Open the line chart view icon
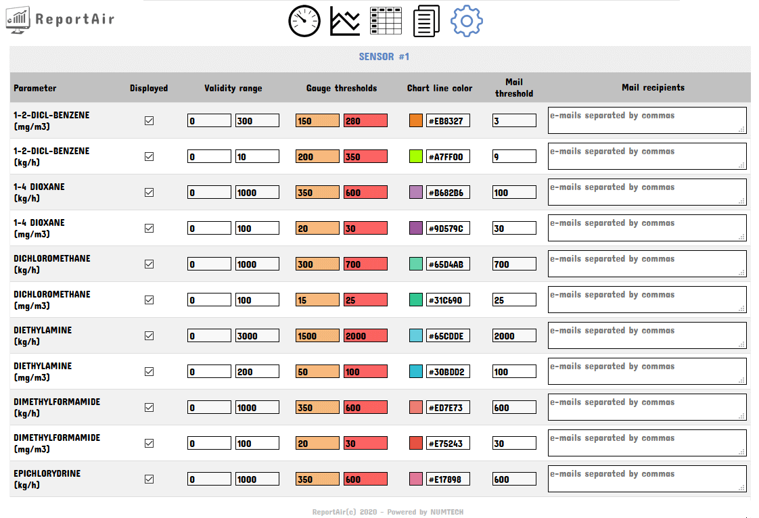Screen dimensions: 759x518 [x=345, y=21]
